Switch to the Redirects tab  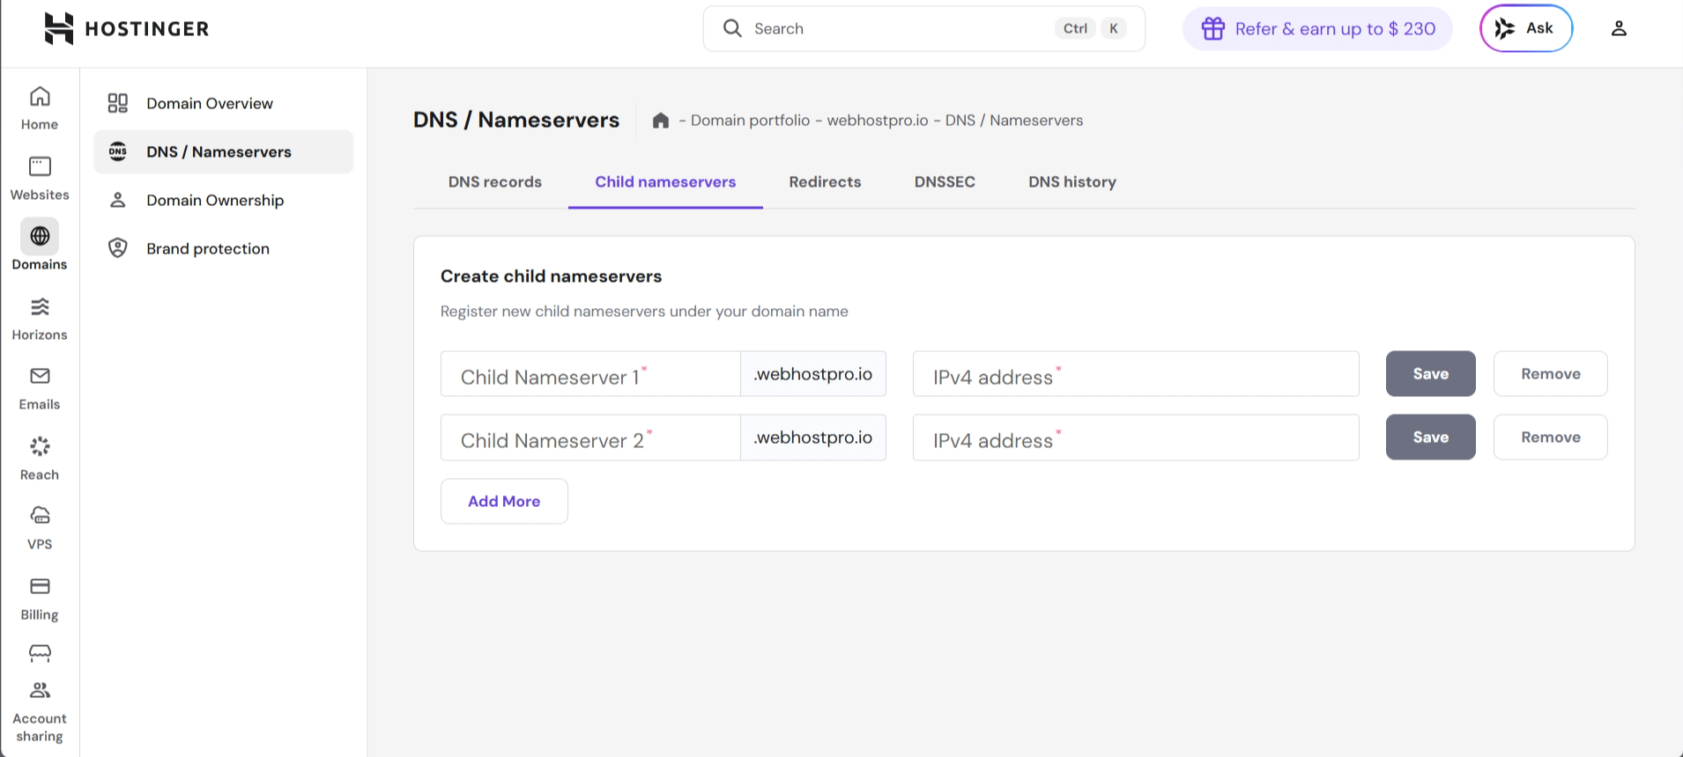(825, 182)
